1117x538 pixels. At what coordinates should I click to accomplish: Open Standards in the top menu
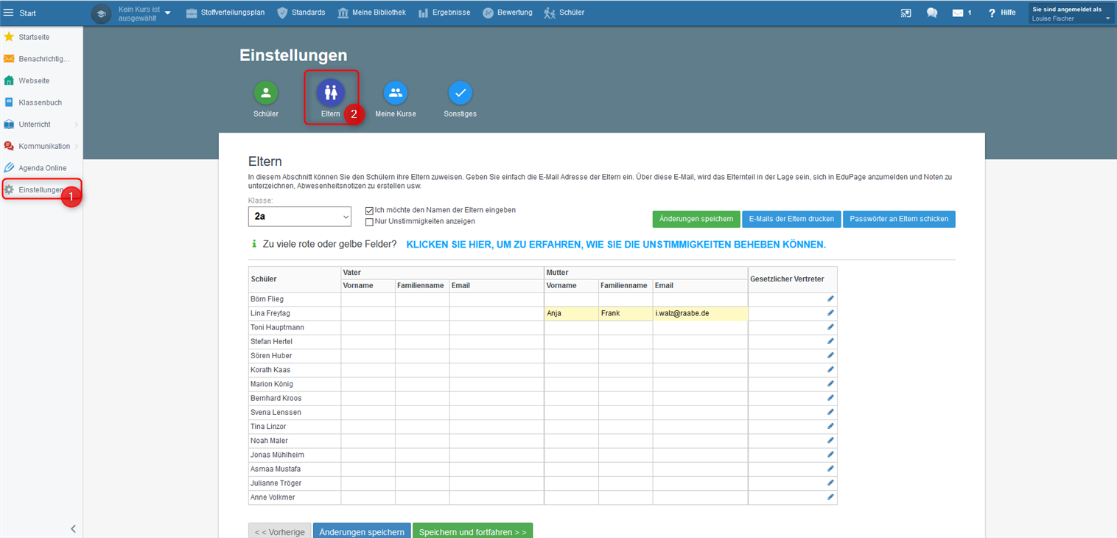tap(301, 13)
